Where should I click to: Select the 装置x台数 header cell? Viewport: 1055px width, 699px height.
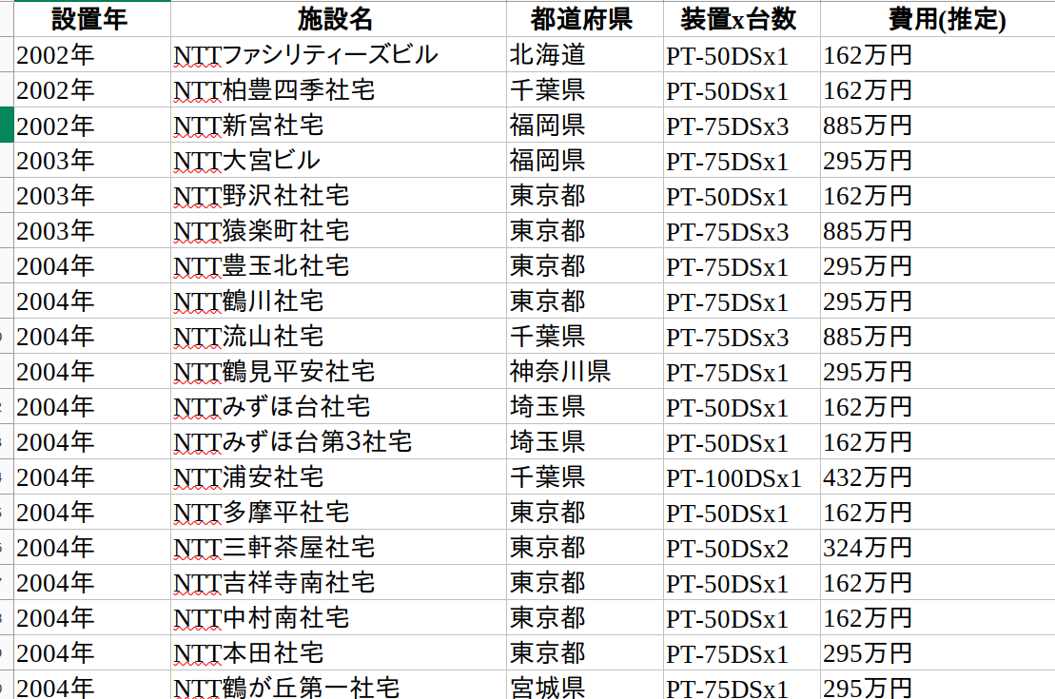[741, 19]
